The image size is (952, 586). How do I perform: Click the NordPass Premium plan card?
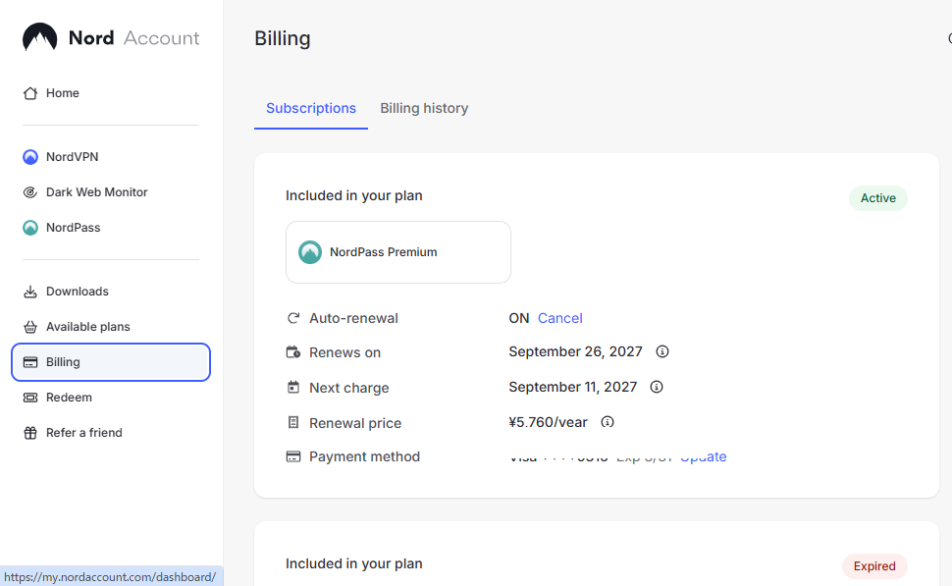pos(398,252)
